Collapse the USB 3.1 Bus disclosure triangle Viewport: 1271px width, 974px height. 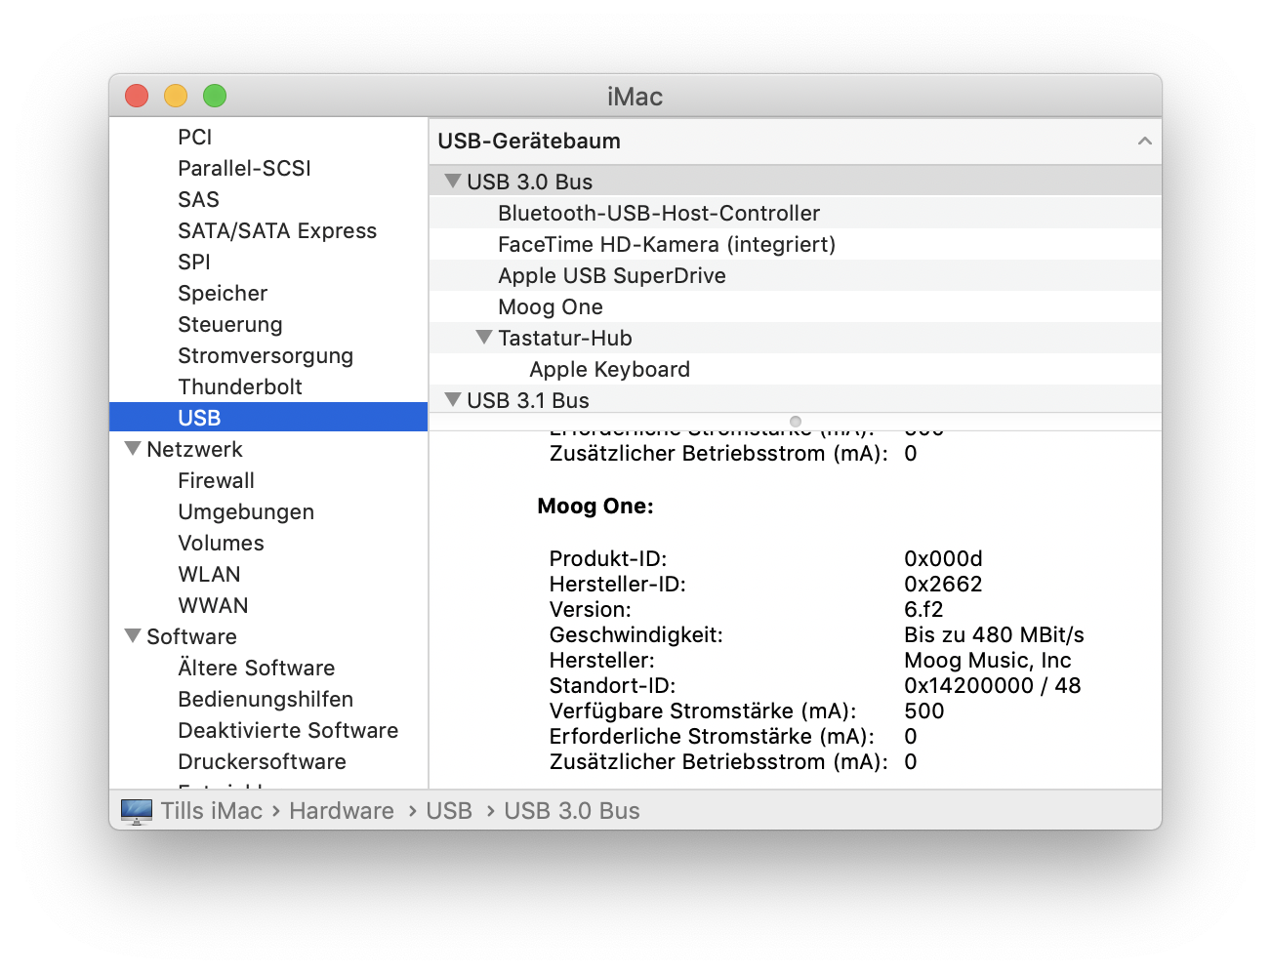(x=452, y=400)
